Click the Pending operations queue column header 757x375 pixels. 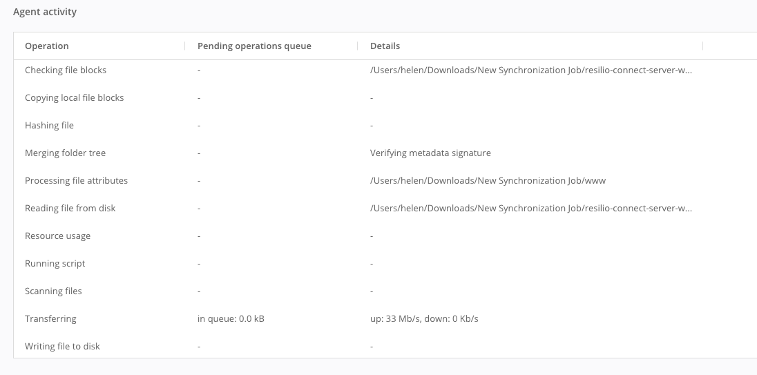254,46
